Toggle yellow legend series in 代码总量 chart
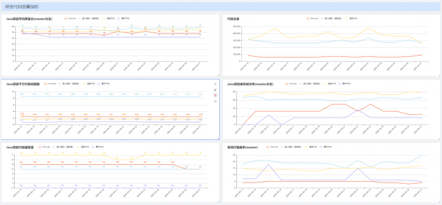Viewport: 442px width, 205px height. click(350, 19)
